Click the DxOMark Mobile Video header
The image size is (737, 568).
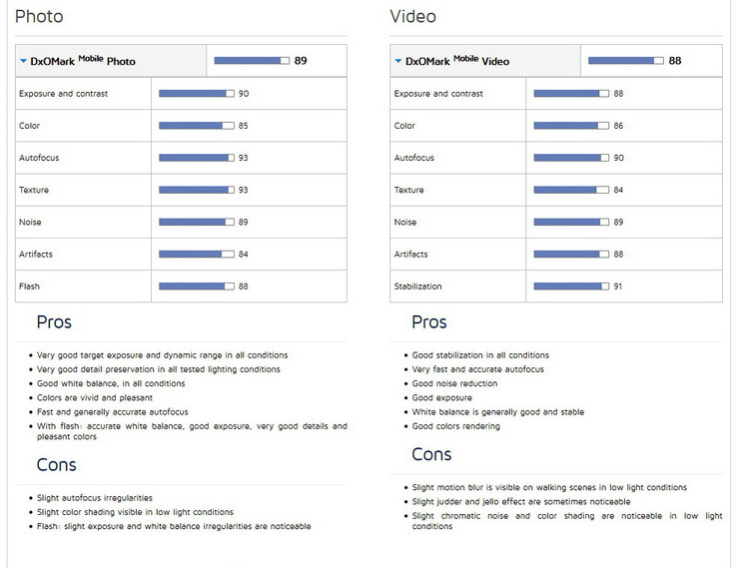click(457, 61)
